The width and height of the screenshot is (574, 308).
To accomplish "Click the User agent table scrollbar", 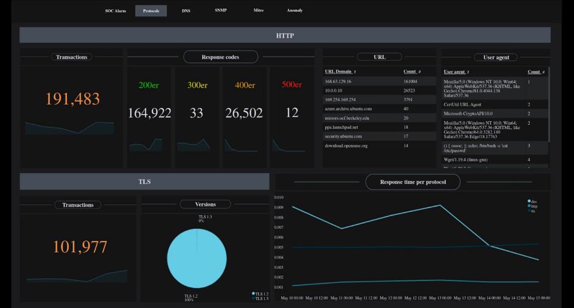I will 550,103.
